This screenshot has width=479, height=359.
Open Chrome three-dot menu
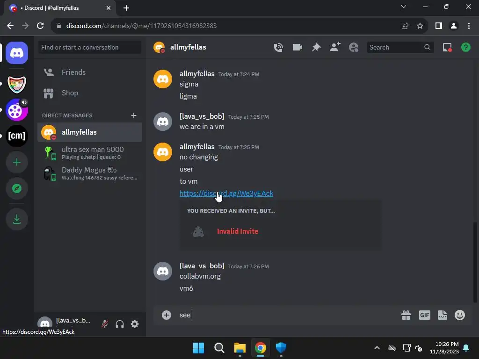click(469, 26)
